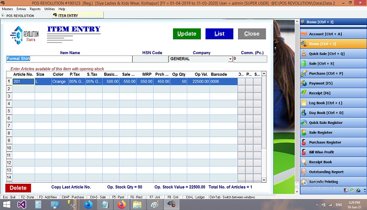Switch to the ITEM ENTRY tab
The image size is (367, 210).
78,15
